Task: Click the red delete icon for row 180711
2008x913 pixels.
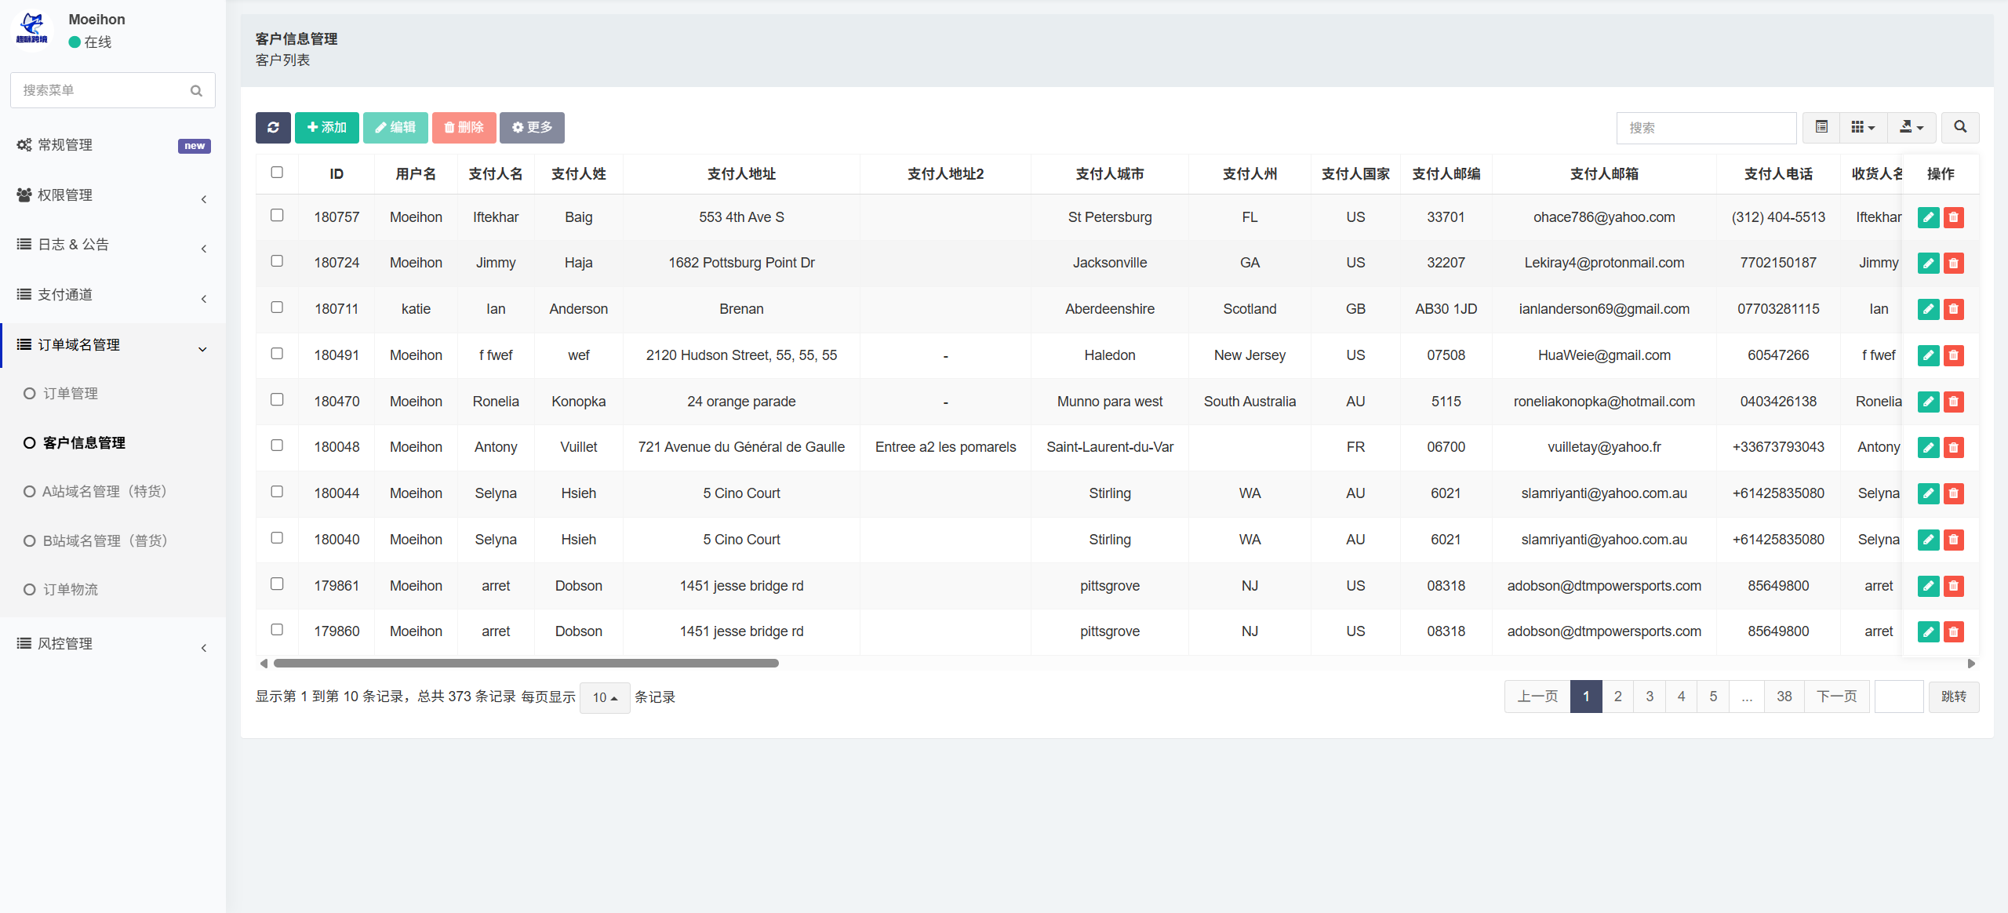Action: tap(1954, 309)
